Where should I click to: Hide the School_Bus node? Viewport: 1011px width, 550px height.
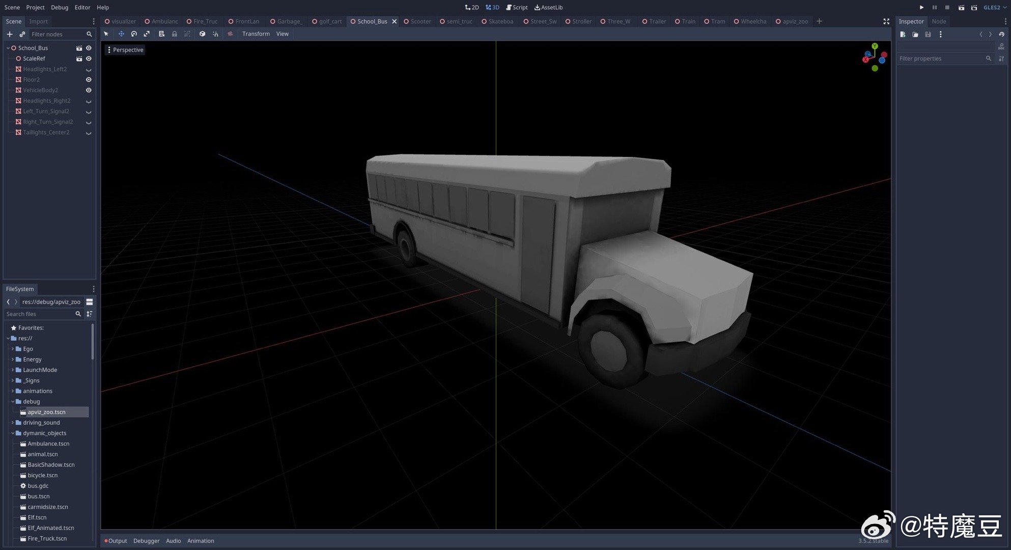click(x=89, y=48)
